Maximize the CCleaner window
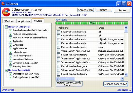This screenshot has width=133, height=93. point(124,4)
